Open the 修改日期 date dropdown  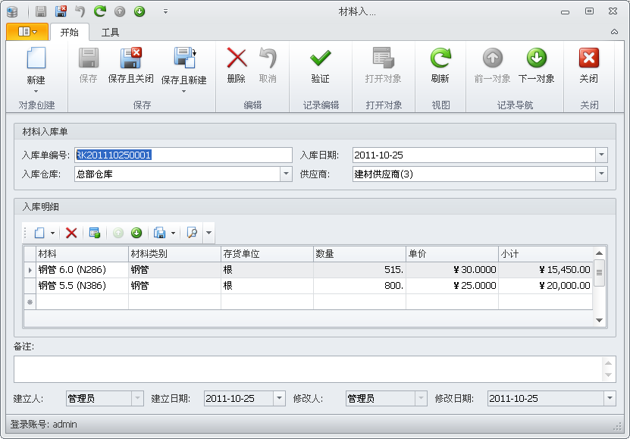click(x=610, y=398)
